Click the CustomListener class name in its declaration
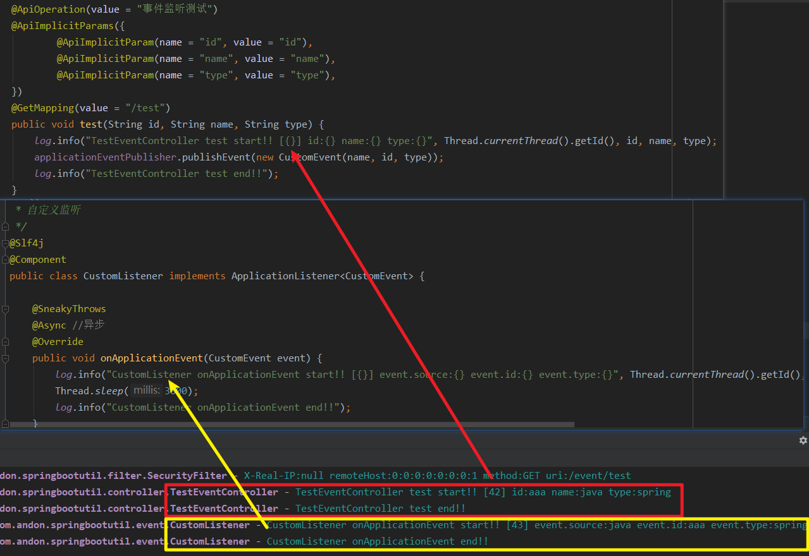This screenshot has width=809, height=556. [123, 276]
